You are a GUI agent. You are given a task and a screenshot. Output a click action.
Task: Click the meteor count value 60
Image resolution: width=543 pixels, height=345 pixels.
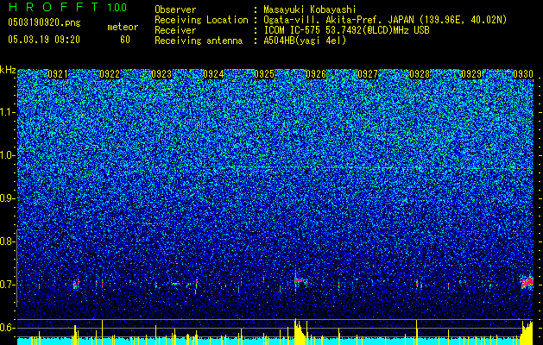tap(125, 40)
